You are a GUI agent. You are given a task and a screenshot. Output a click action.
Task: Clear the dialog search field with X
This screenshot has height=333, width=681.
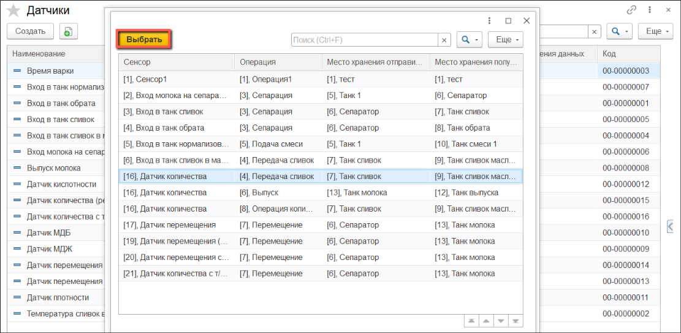(x=444, y=40)
